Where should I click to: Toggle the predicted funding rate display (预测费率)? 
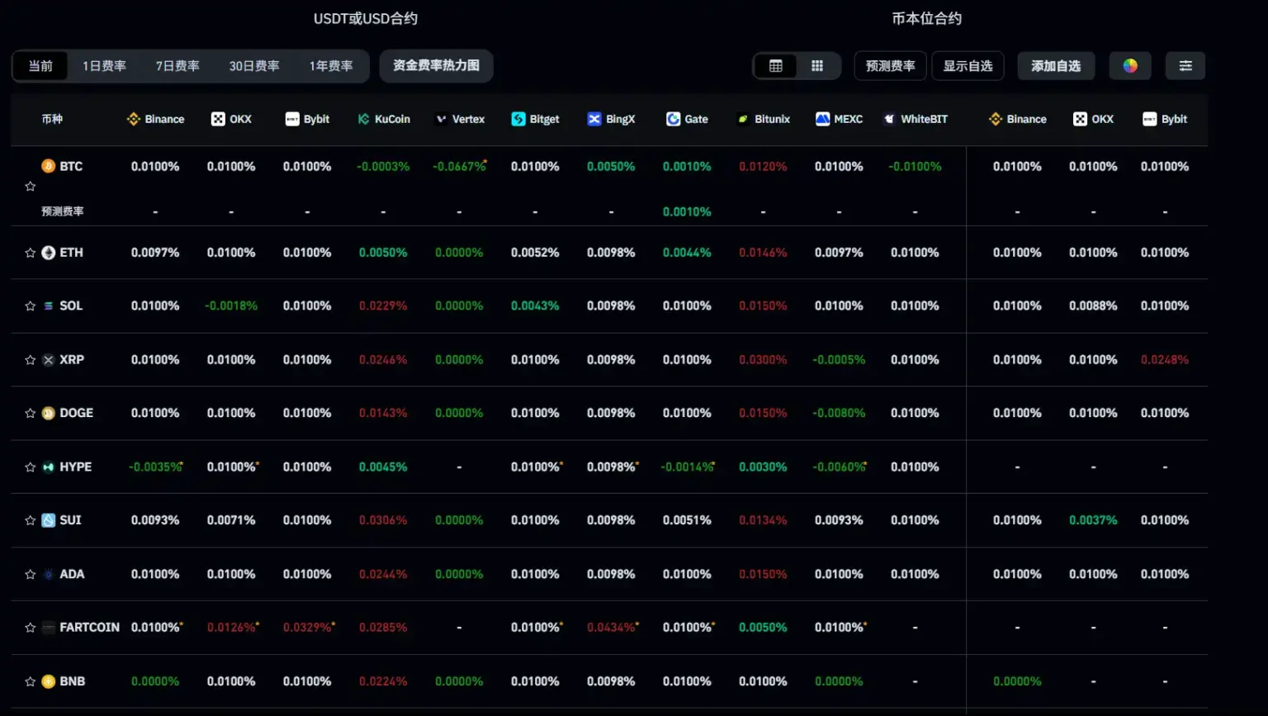890,66
